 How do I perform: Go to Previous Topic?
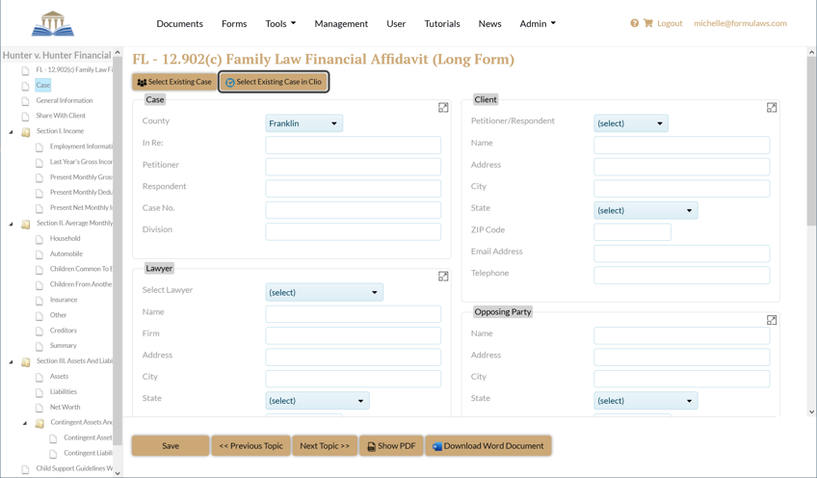[x=251, y=445]
